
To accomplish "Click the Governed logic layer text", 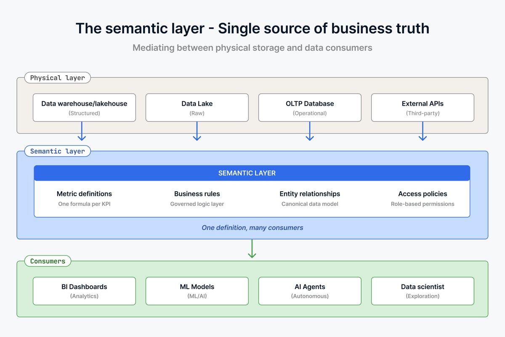I will pyautogui.click(x=197, y=204).
